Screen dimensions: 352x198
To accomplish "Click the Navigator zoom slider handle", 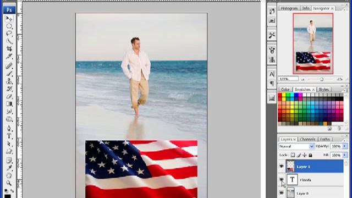I will click(322, 79).
